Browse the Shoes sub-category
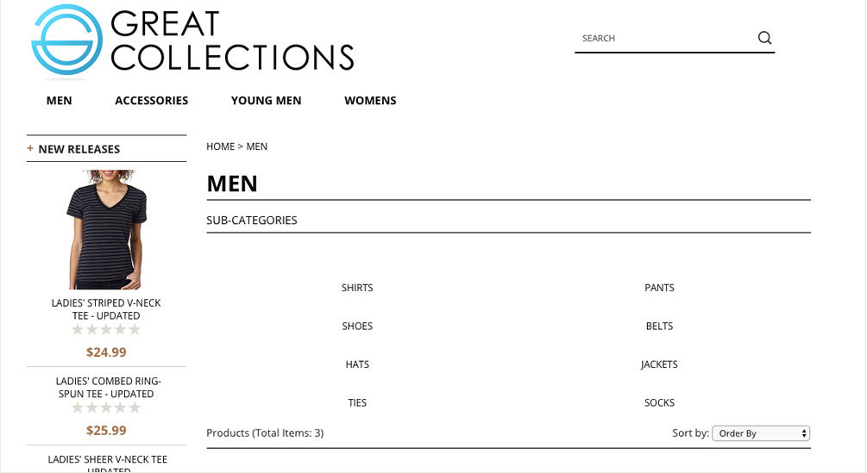The width and height of the screenshot is (867, 473). click(x=357, y=327)
